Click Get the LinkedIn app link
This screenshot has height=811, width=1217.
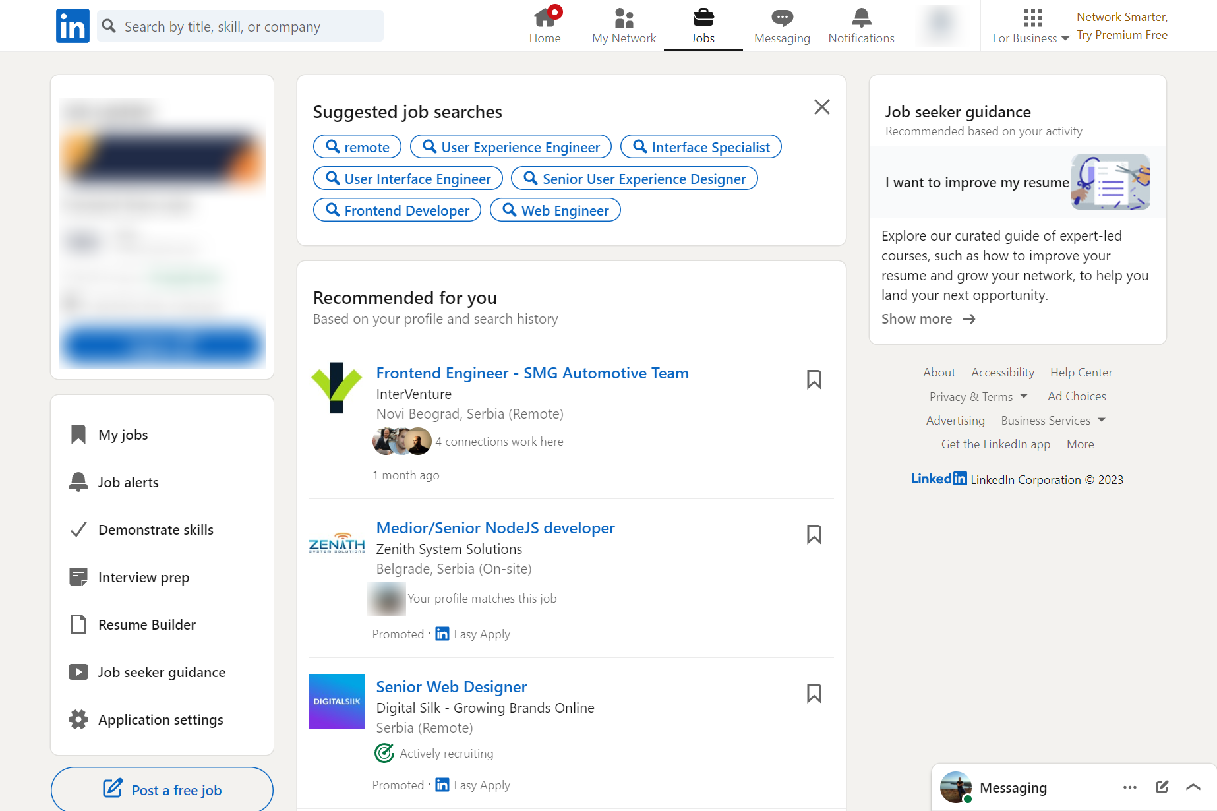[x=995, y=444]
